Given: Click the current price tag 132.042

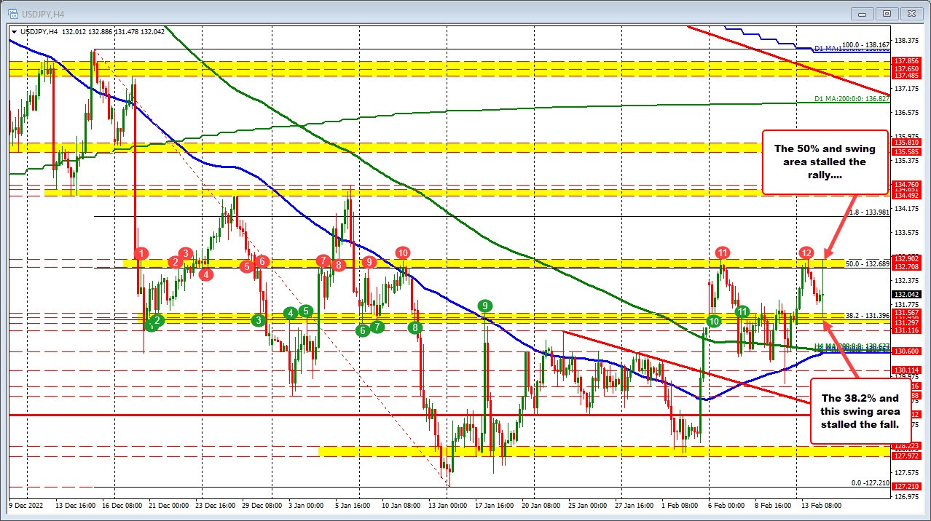Looking at the screenshot, I should point(906,293).
